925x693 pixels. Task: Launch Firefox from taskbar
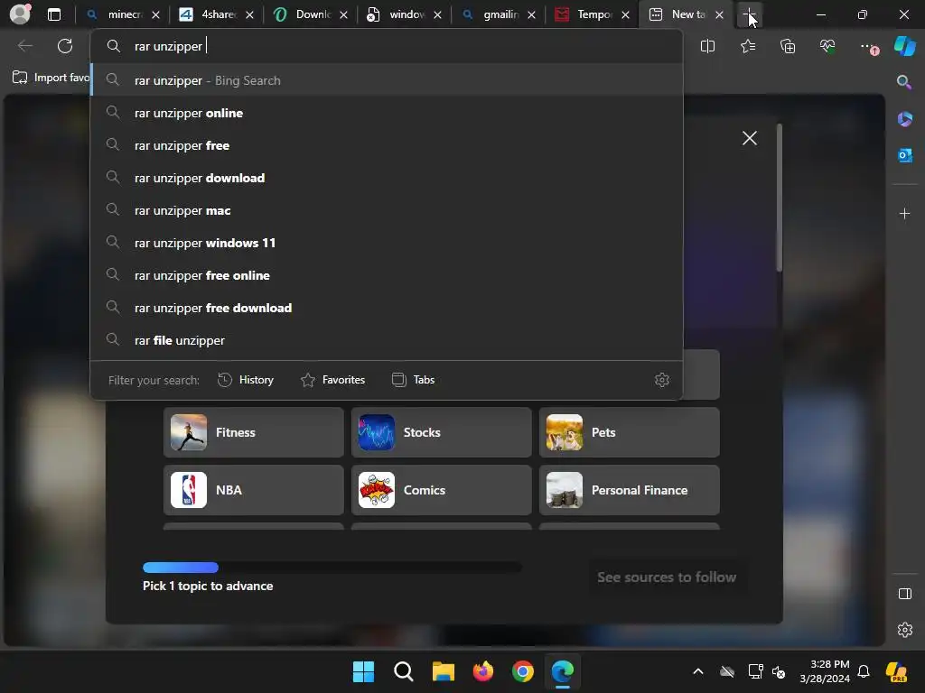(483, 671)
